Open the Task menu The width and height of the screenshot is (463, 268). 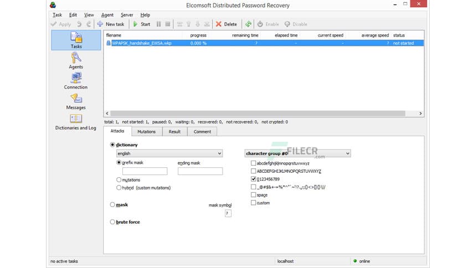tap(57, 15)
